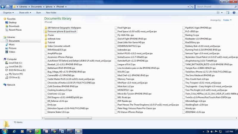238x134 pixels.
Task: Select the file PvZ-v3010.ipa
Action: (x=192, y=31)
